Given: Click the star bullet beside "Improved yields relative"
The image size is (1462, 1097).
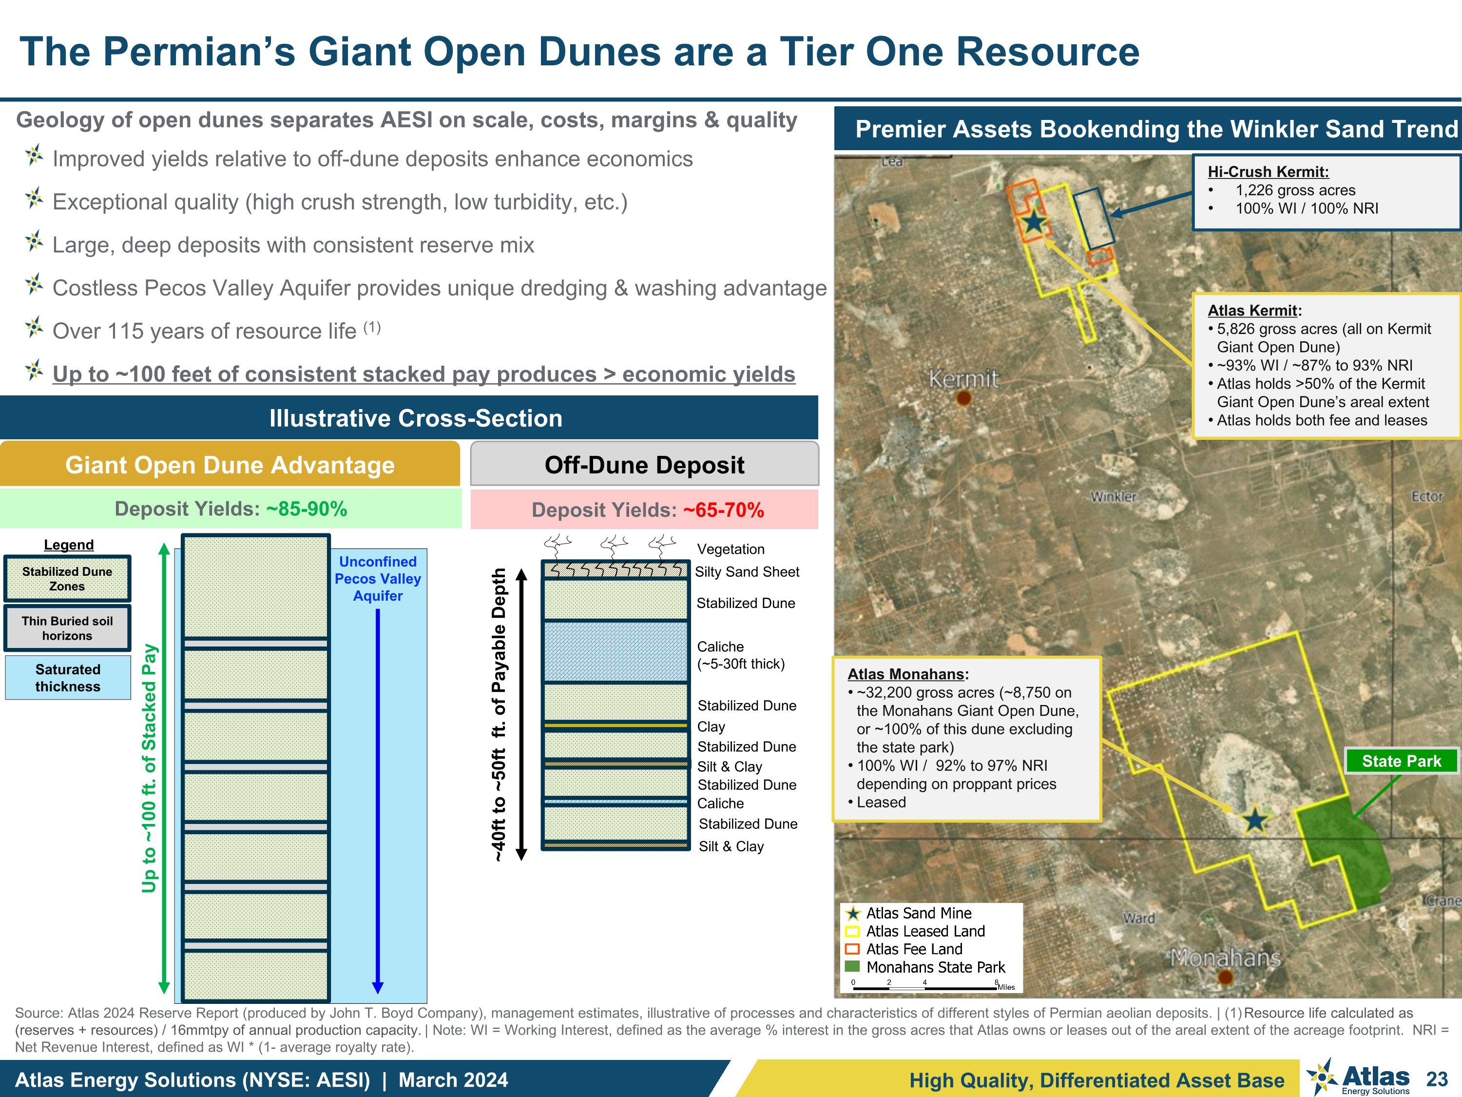Looking at the screenshot, I should click(34, 156).
